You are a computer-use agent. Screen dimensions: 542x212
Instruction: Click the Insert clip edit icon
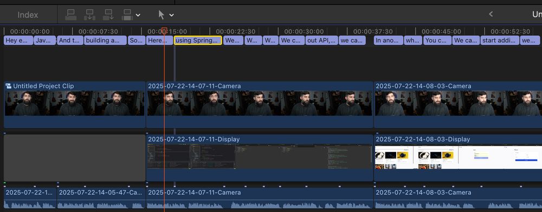89,15
